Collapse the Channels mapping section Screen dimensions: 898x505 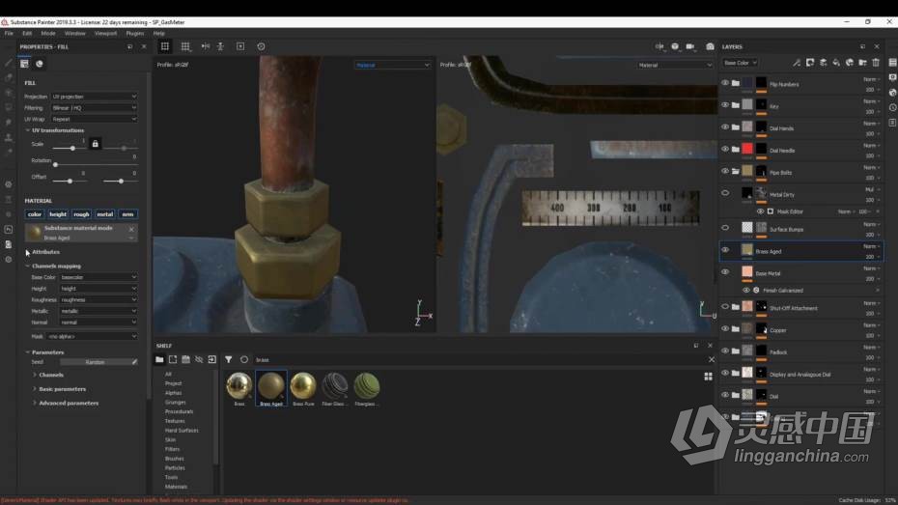(27, 267)
